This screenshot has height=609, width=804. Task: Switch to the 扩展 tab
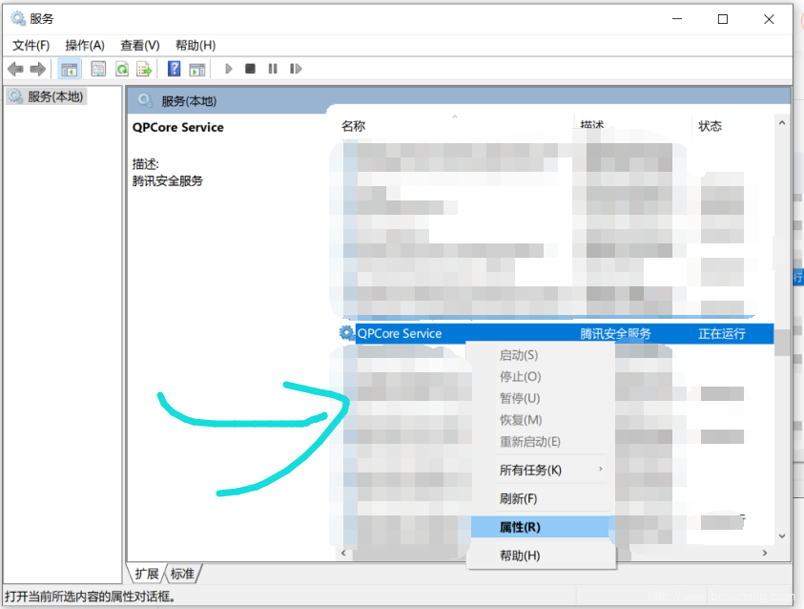[147, 574]
